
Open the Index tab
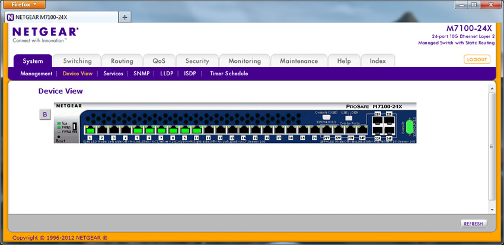(378, 61)
